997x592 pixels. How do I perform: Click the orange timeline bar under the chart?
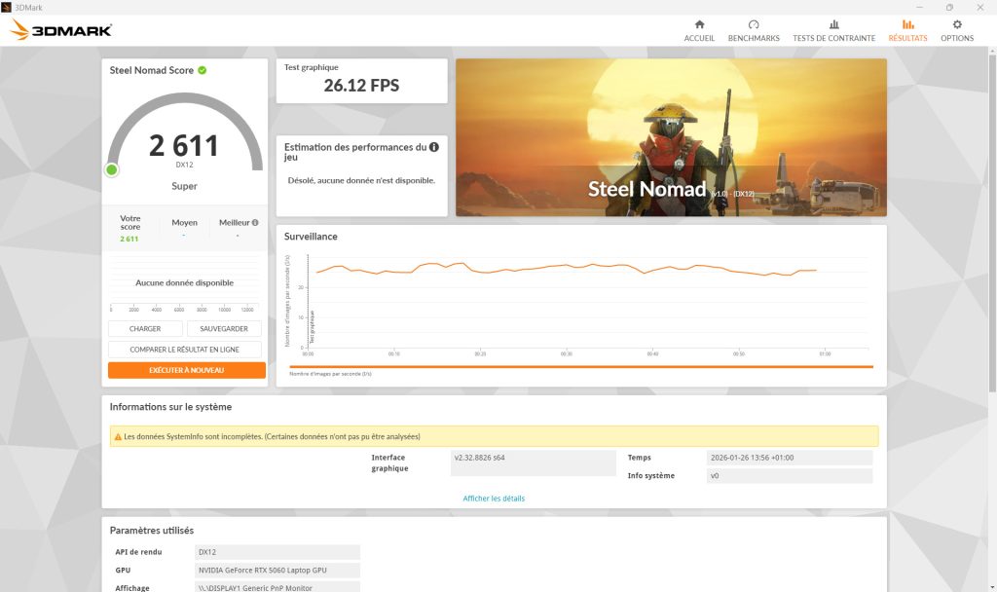[x=581, y=367]
